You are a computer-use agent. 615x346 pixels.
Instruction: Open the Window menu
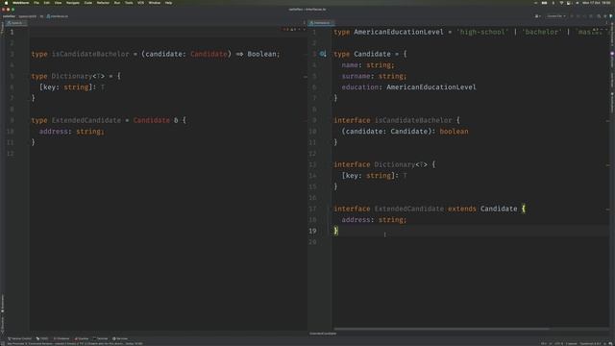[x=155, y=3]
